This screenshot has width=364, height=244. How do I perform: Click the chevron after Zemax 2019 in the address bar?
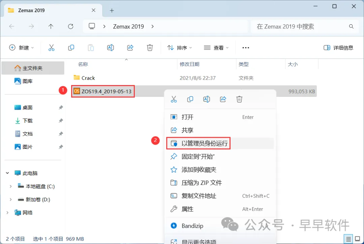[x=153, y=26]
